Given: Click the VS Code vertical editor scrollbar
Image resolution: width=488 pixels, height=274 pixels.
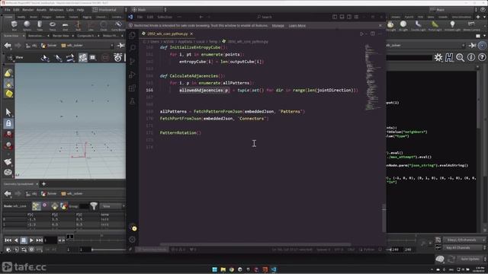Looking at the screenshot, I should pos(384,218).
